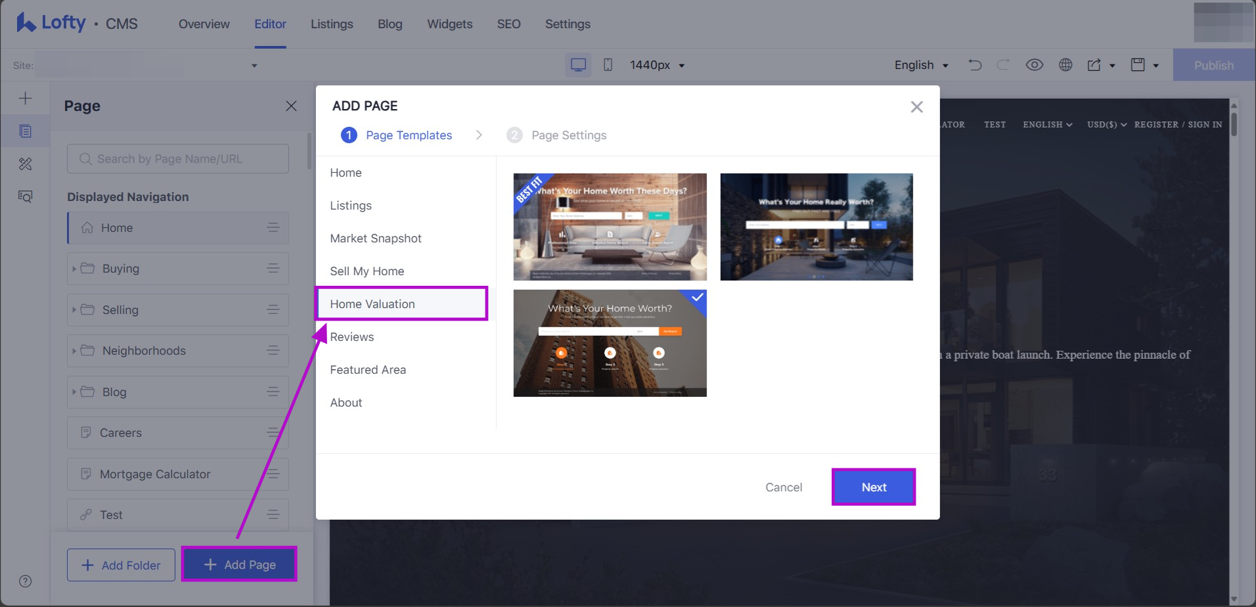The width and height of the screenshot is (1256, 607).
Task: Click the Test link icon
Action: point(86,515)
